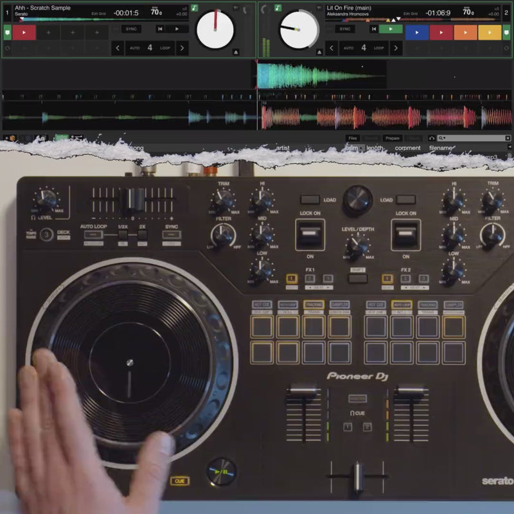
Task: Double the loop length on deck 2
Action: (x=396, y=48)
